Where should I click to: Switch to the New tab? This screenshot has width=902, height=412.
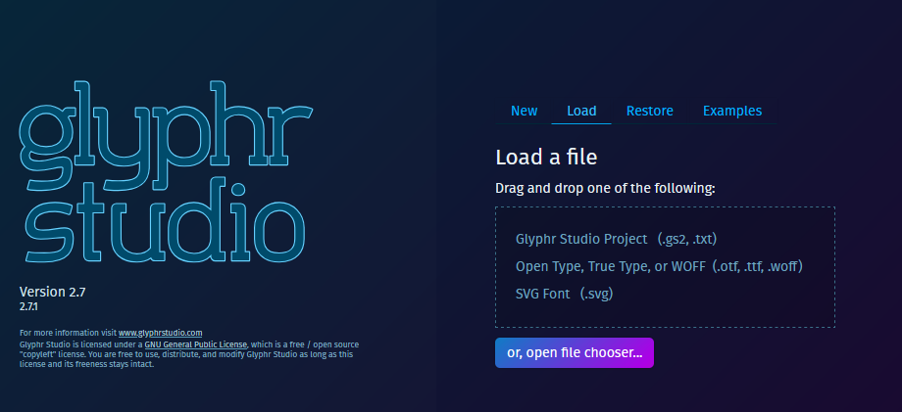point(524,111)
